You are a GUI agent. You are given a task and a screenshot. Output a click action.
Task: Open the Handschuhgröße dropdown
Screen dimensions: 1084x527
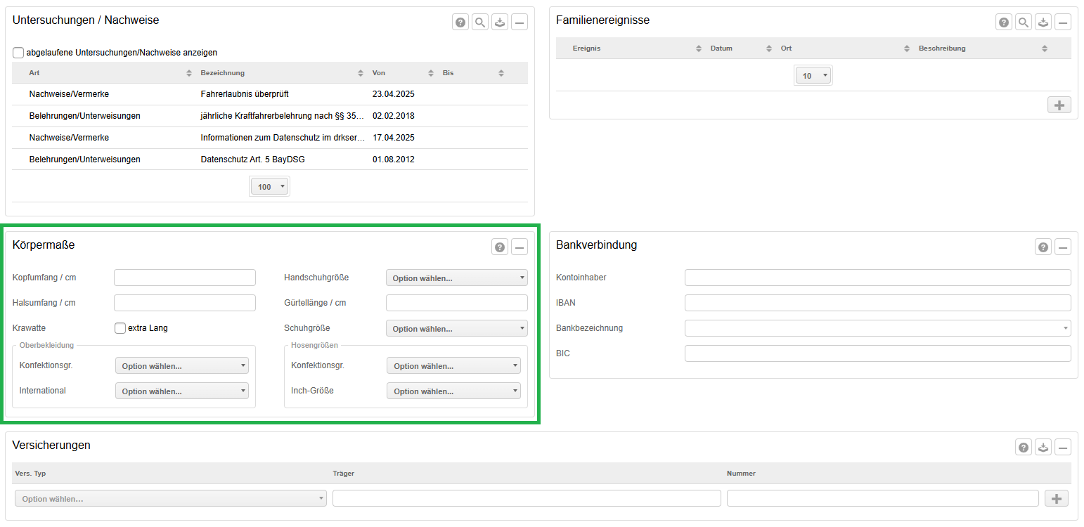(456, 278)
